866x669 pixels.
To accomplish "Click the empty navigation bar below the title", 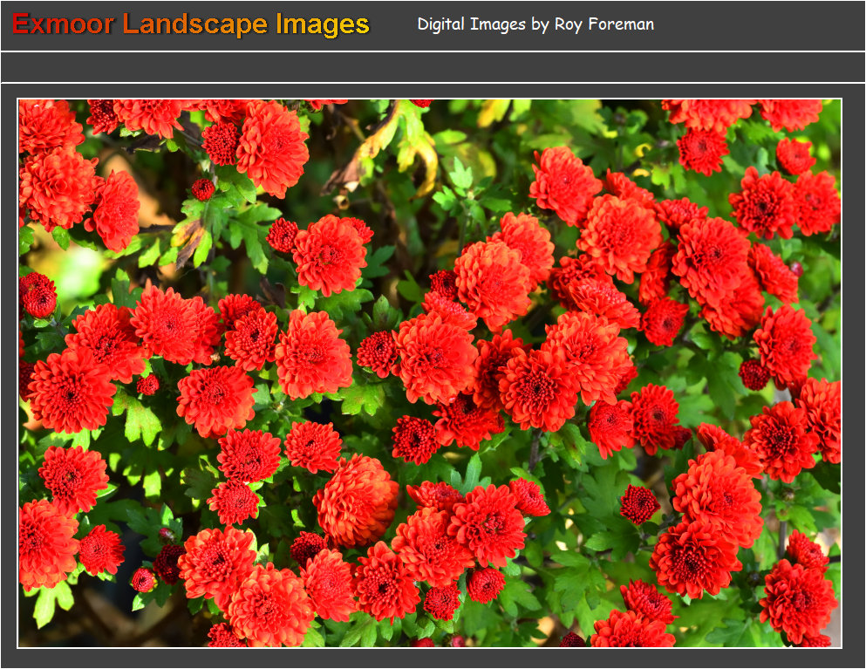I will [433, 67].
